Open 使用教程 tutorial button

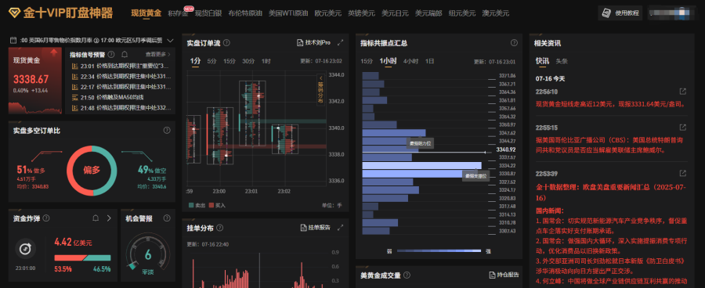coord(620,13)
